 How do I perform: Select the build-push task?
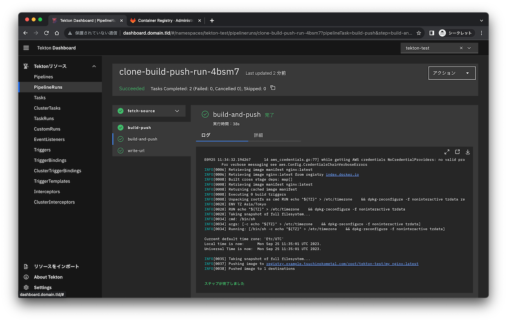[151, 128]
